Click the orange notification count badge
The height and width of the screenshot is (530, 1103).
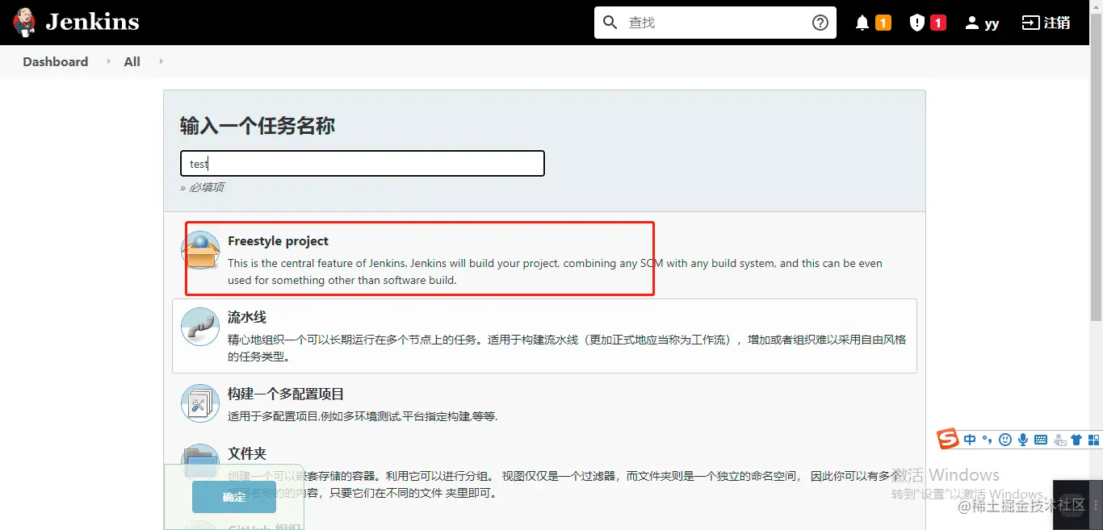(x=883, y=23)
